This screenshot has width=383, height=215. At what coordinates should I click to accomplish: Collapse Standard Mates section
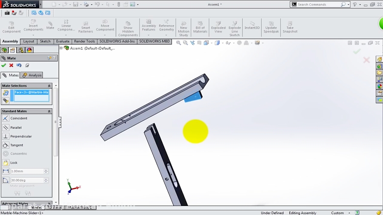(x=49, y=111)
